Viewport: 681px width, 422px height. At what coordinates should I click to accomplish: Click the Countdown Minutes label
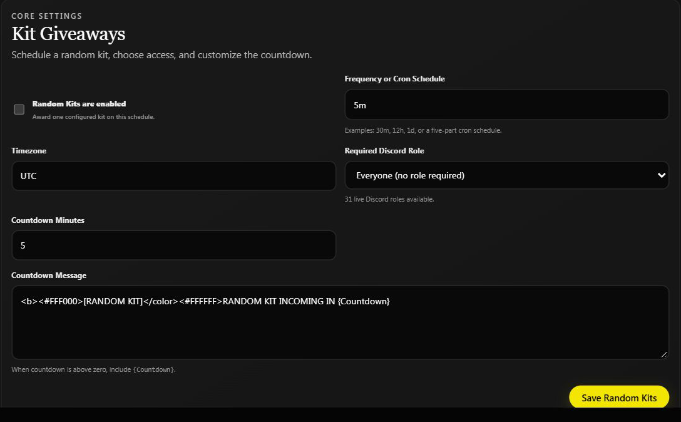pos(48,220)
